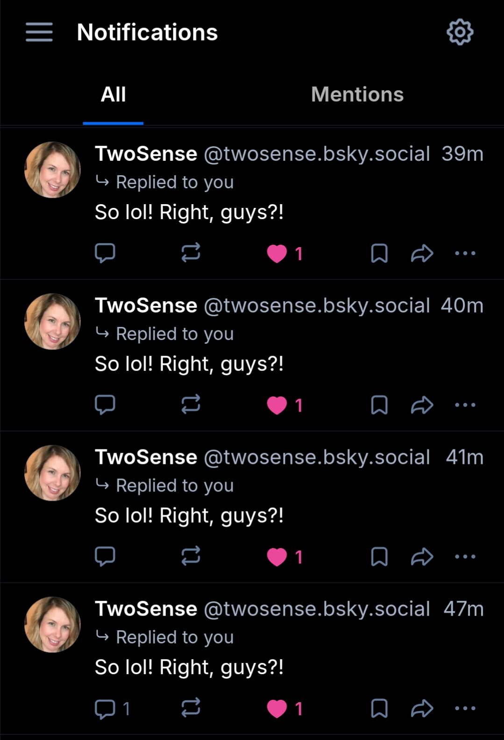
Task: Expand three-dot menu on 47m reply
Action: pos(465,708)
